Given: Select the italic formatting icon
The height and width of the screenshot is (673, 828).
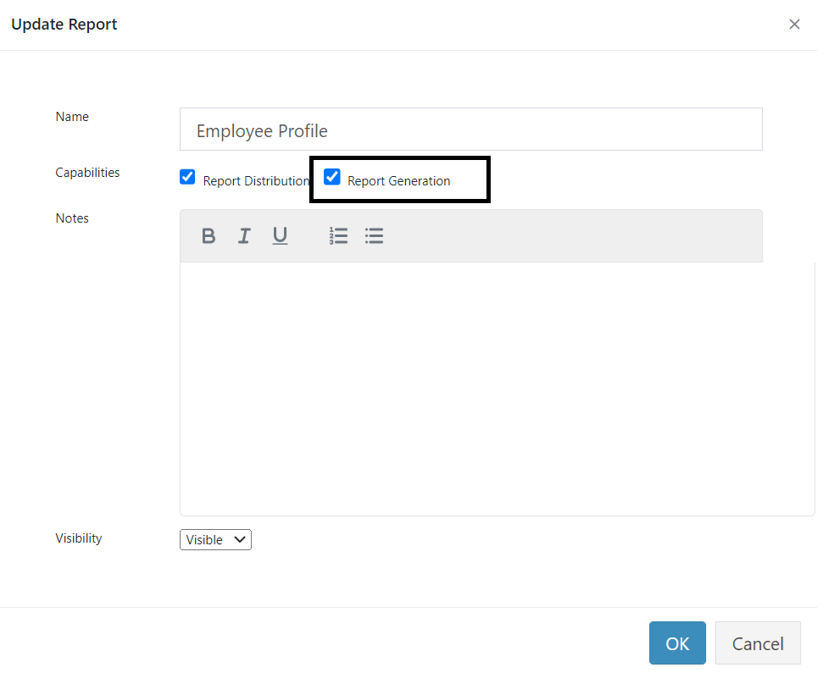Looking at the screenshot, I should coord(244,235).
